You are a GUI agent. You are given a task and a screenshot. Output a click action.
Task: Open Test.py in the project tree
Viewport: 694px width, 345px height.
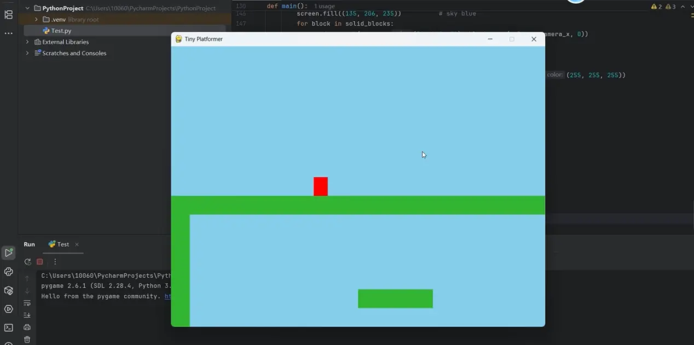pos(61,31)
